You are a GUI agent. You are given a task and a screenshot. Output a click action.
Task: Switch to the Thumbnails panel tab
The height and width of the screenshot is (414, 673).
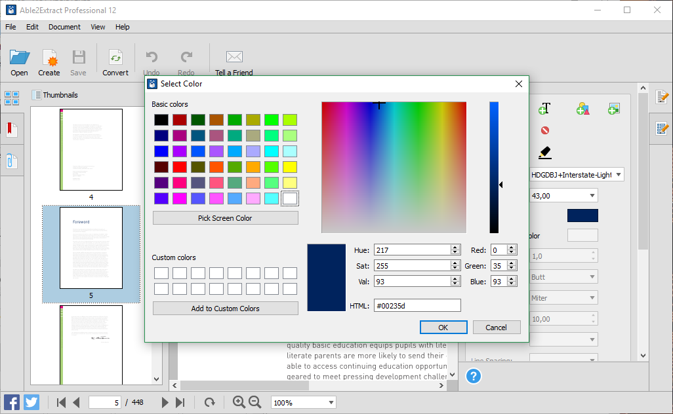click(55, 95)
